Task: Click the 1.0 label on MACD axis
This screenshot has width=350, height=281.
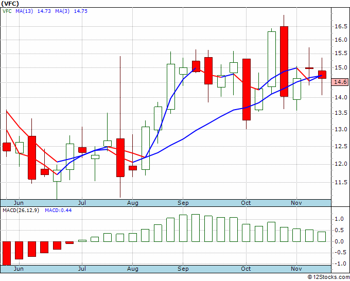Action: (x=339, y=219)
